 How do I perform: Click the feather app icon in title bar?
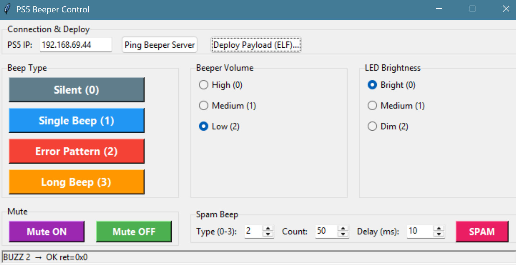click(x=7, y=9)
